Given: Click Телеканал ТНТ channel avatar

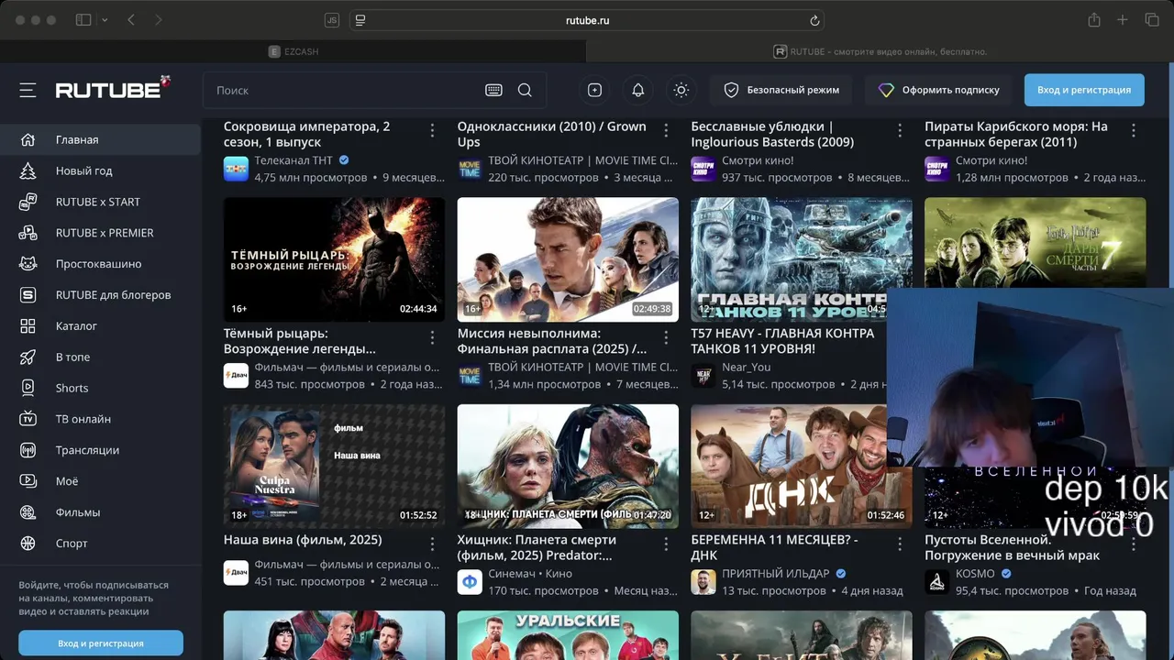Looking at the screenshot, I should (x=236, y=169).
